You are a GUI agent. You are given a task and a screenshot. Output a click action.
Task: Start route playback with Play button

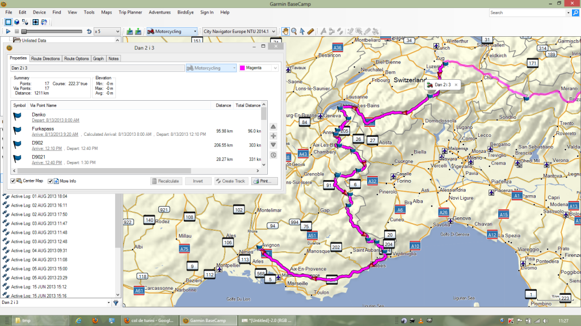coord(8,32)
